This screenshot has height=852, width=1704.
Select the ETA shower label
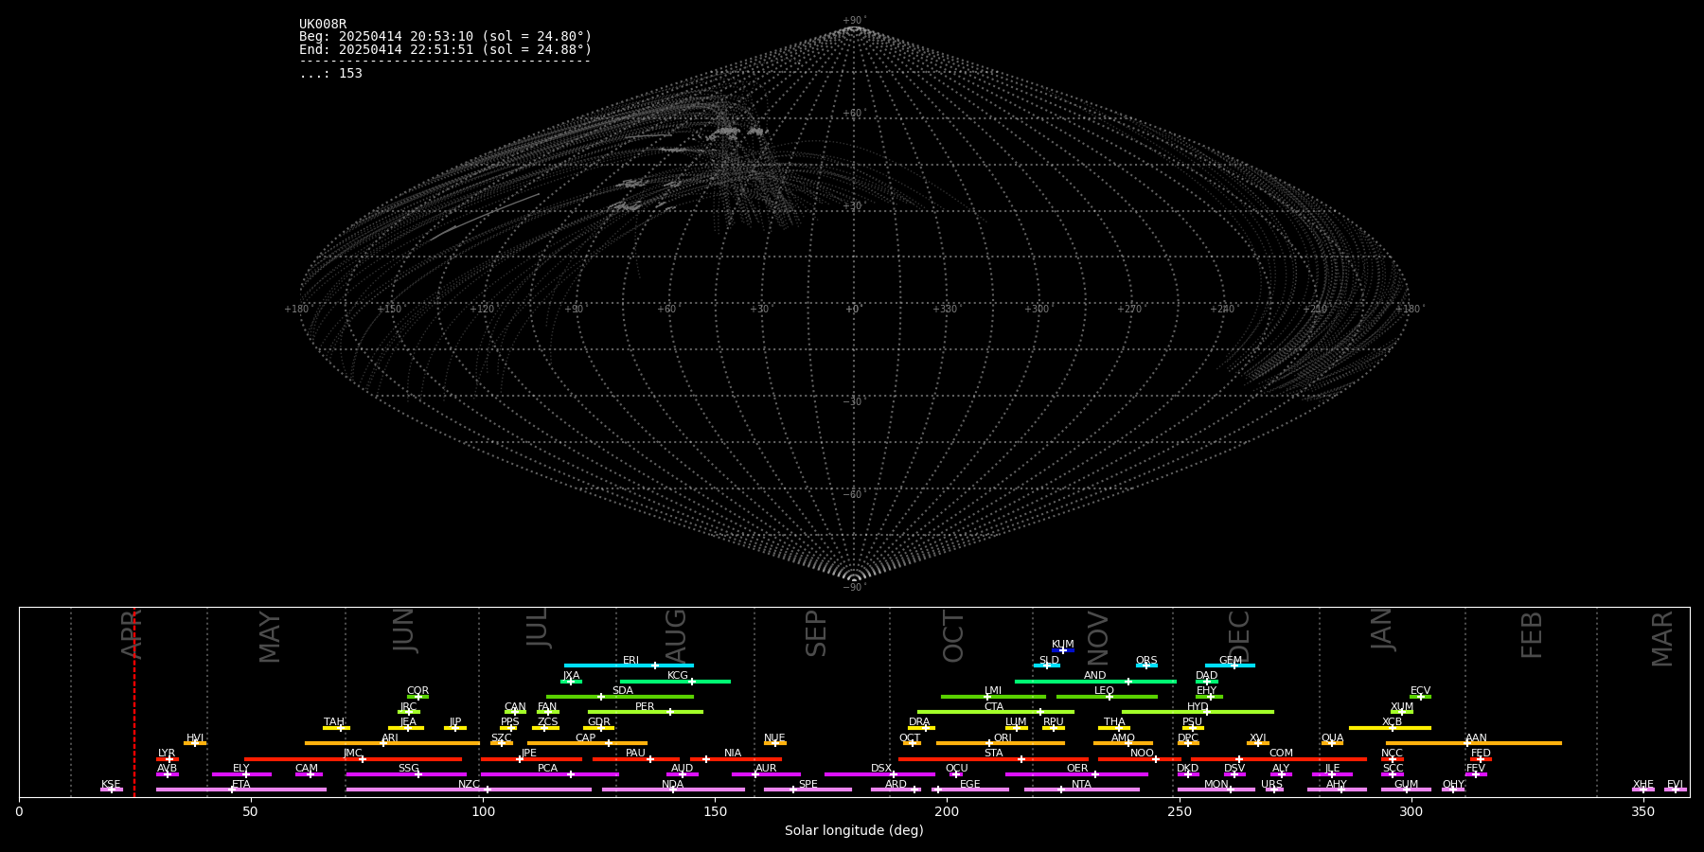tap(241, 785)
